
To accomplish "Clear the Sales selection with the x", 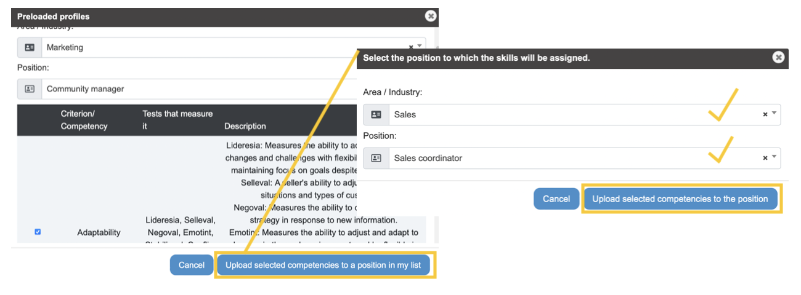I will (765, 114).
